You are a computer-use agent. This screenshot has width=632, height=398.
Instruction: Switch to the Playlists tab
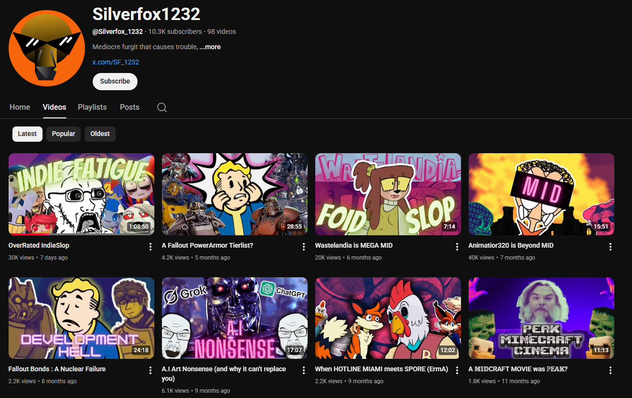coord(92,107)
